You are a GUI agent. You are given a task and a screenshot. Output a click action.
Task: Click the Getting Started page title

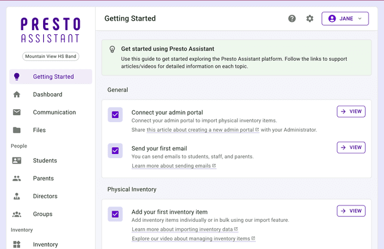(130, 19)
